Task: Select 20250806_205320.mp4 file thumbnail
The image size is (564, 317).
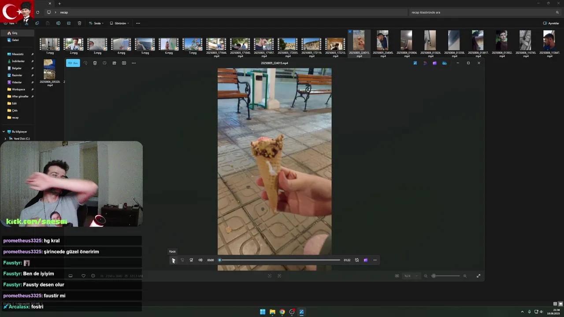Action: [x=50, y=70]
